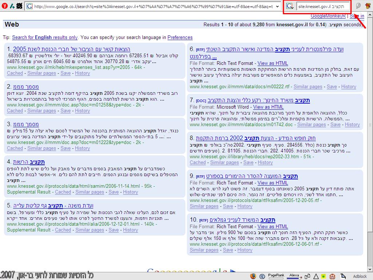The image size is (373, 280).
Task: Click the site:knesset.gov.il search box
Action: pos(323,7)
